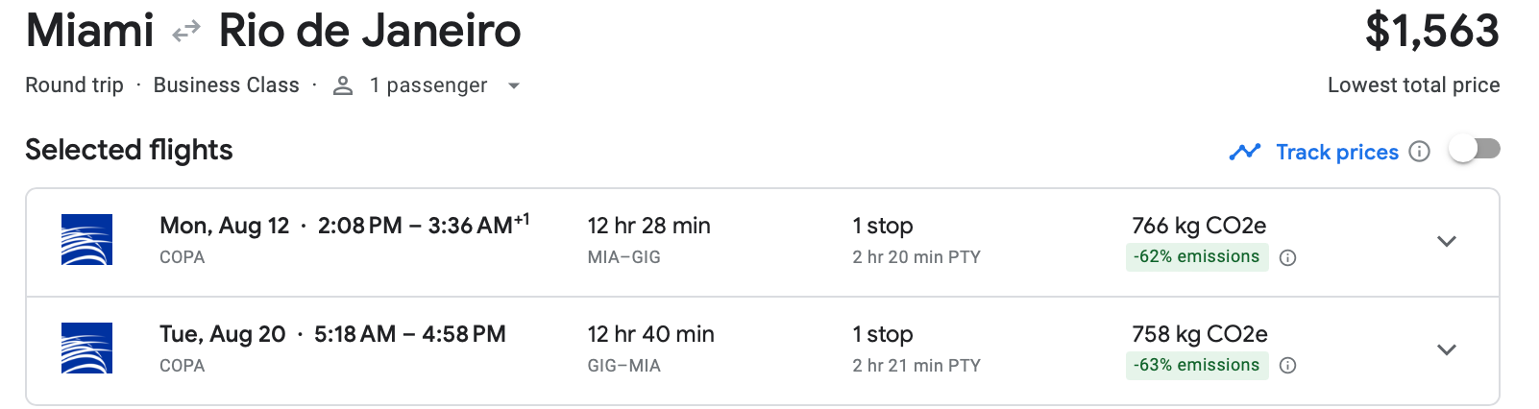Click the Track prices trend line icon
The width and height of the screenshot is (1539, 409).
[x=1244, y=152]
